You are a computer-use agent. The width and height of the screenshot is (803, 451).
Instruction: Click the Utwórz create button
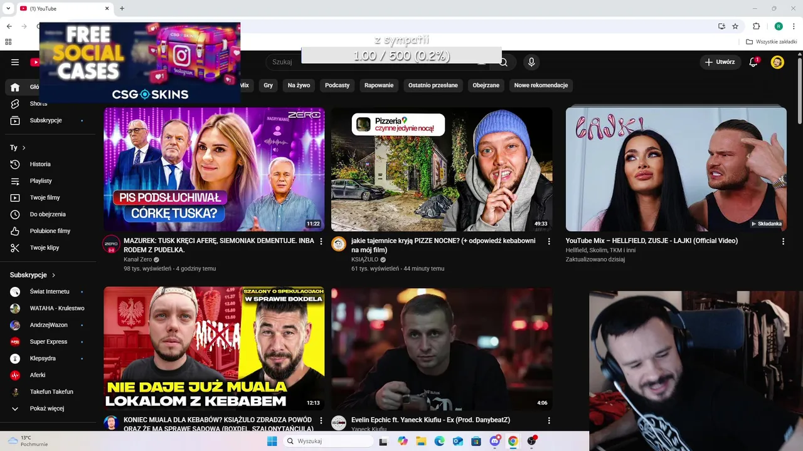[x=720, y=62]
